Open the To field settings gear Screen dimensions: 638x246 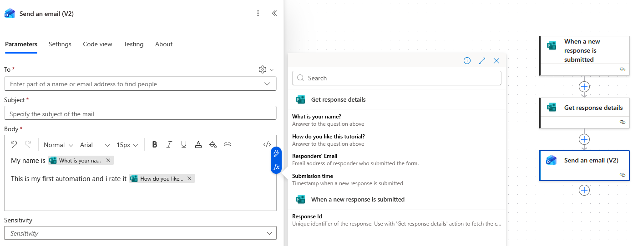point(263,69)
